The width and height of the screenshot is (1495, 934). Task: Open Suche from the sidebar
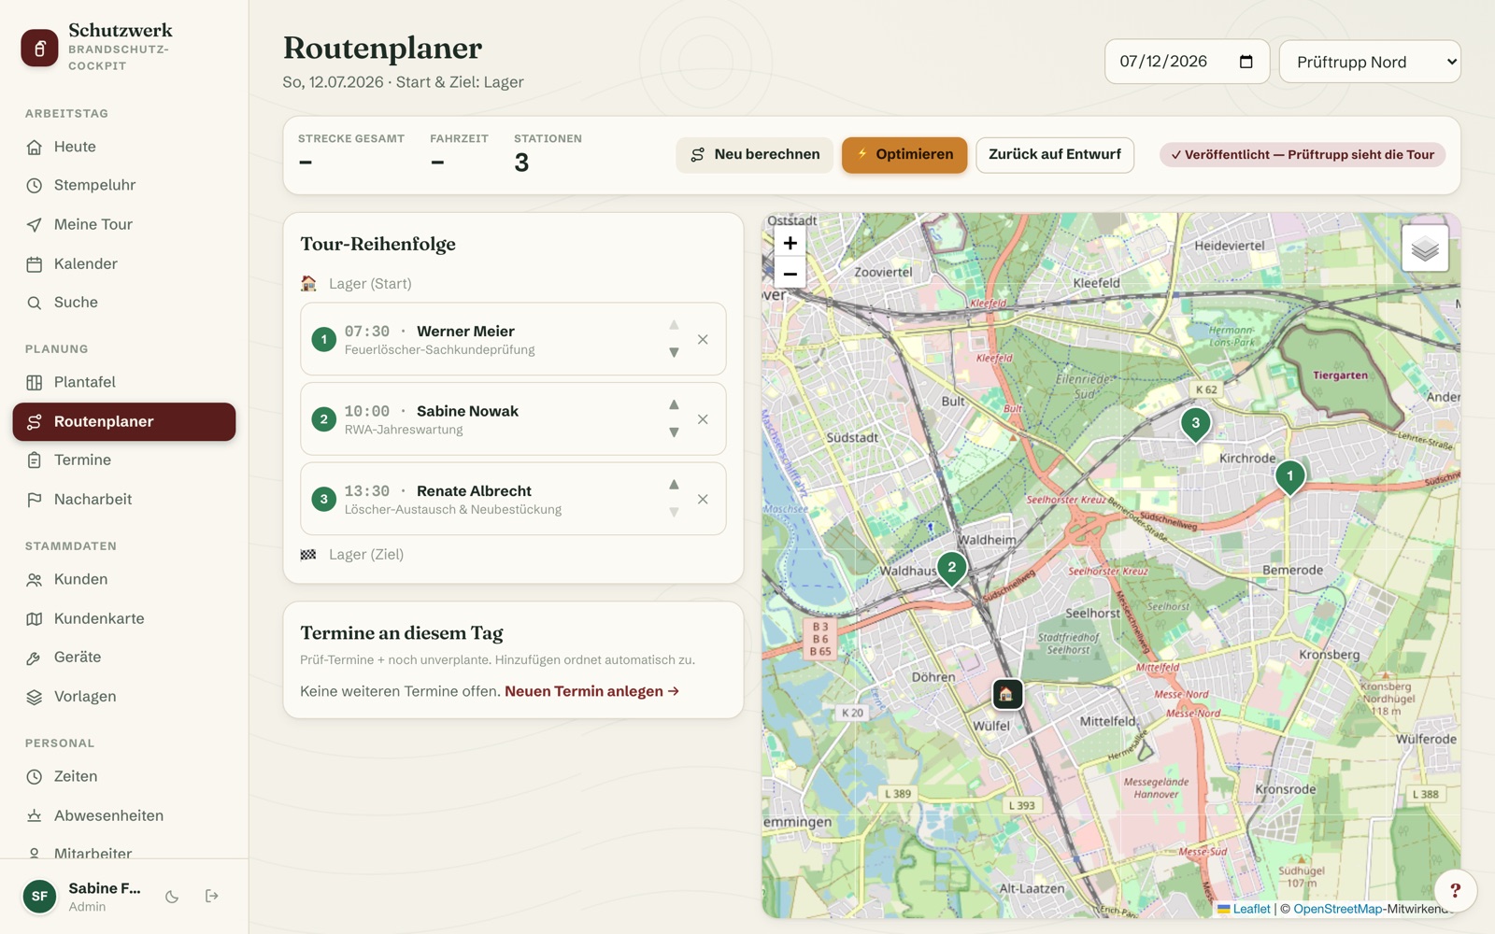124,303
